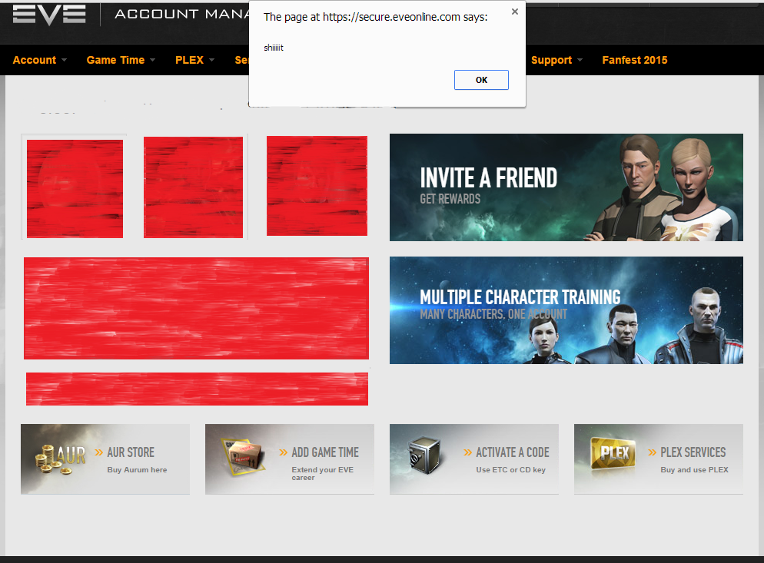Select the first redacted character portrait
The width and height of the screenshot is (764, 563).
click(x=75, y=189)
